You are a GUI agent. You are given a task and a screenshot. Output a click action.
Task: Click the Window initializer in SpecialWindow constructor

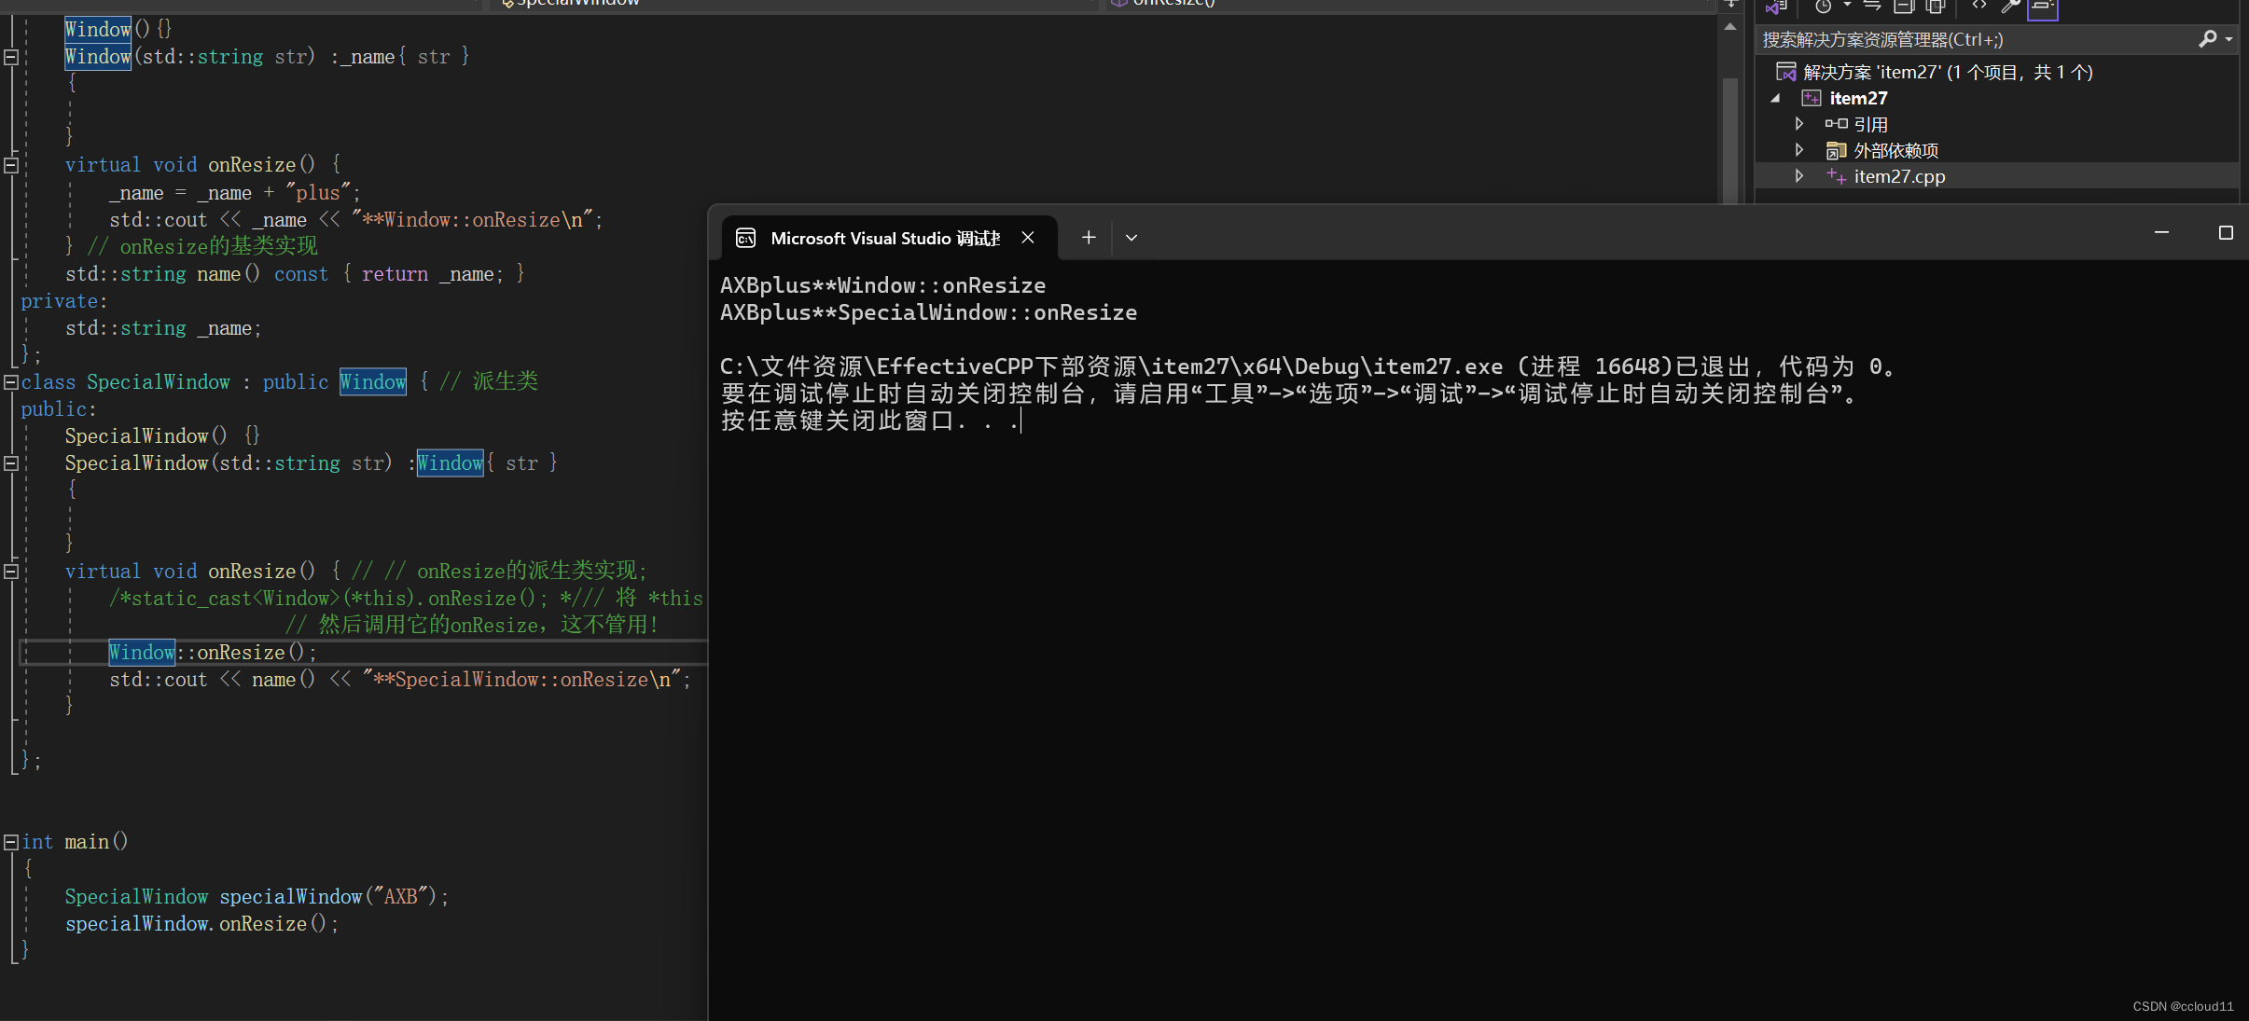coord(451,463)
